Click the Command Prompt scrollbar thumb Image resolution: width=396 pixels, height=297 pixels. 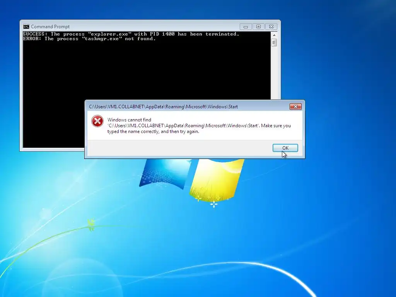274,43
